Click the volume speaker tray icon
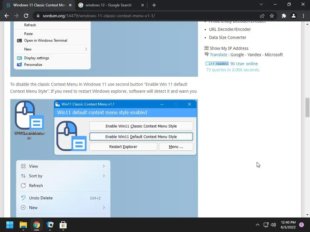The image size is (310, 232). (273, 225)
